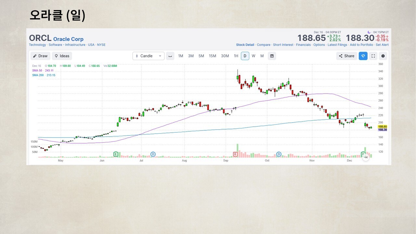Screen dimensions: 416x234
Task: Click Add to Portfolio link
Action: [361, 45]
